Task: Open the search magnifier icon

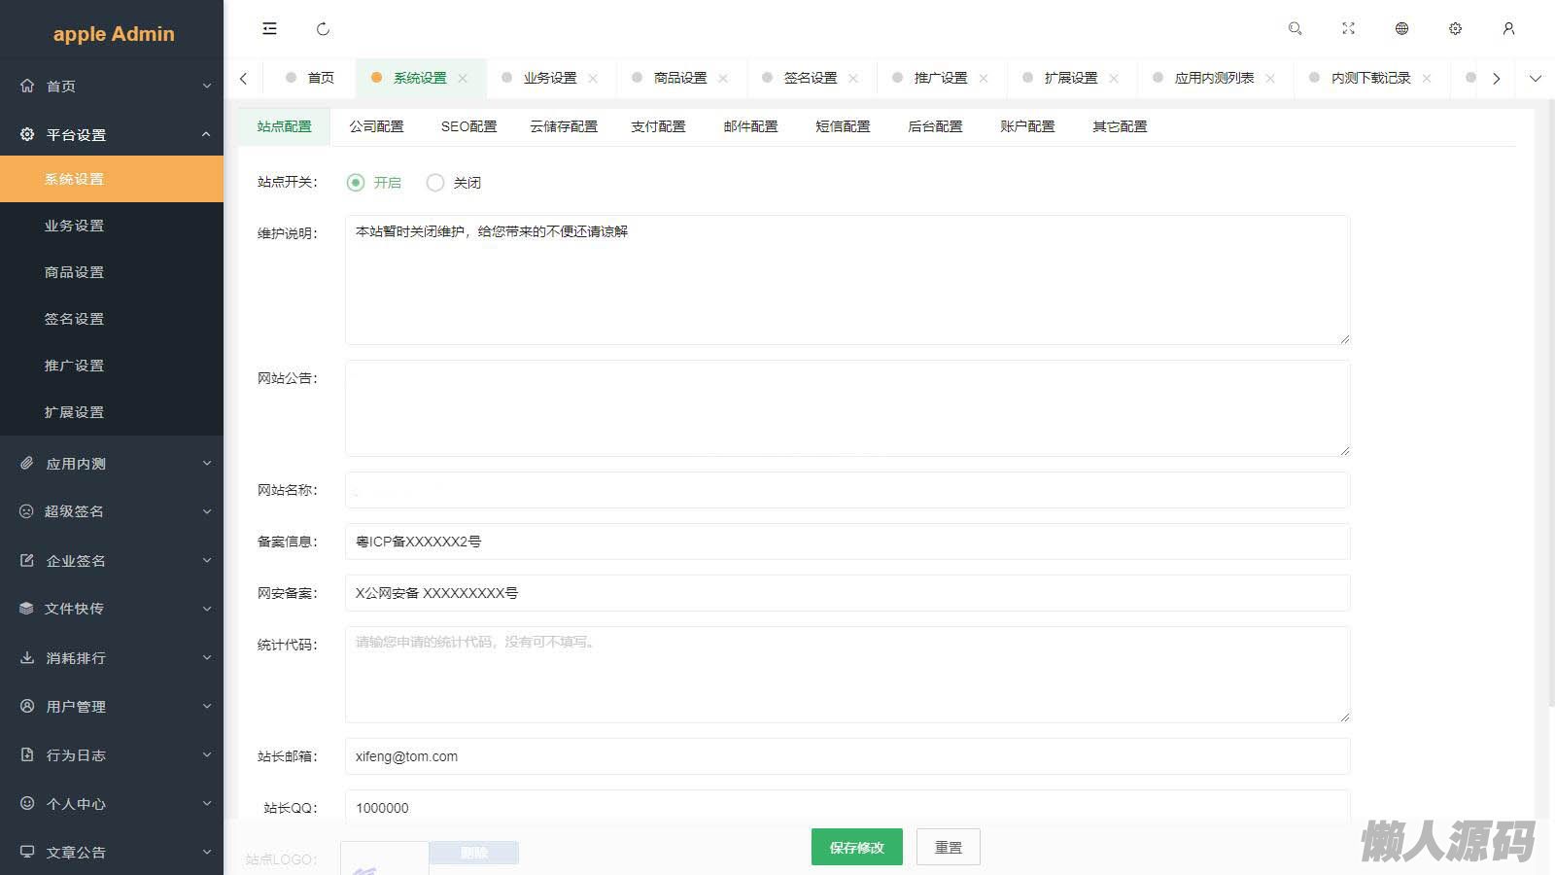Action: pos(1295,29)
